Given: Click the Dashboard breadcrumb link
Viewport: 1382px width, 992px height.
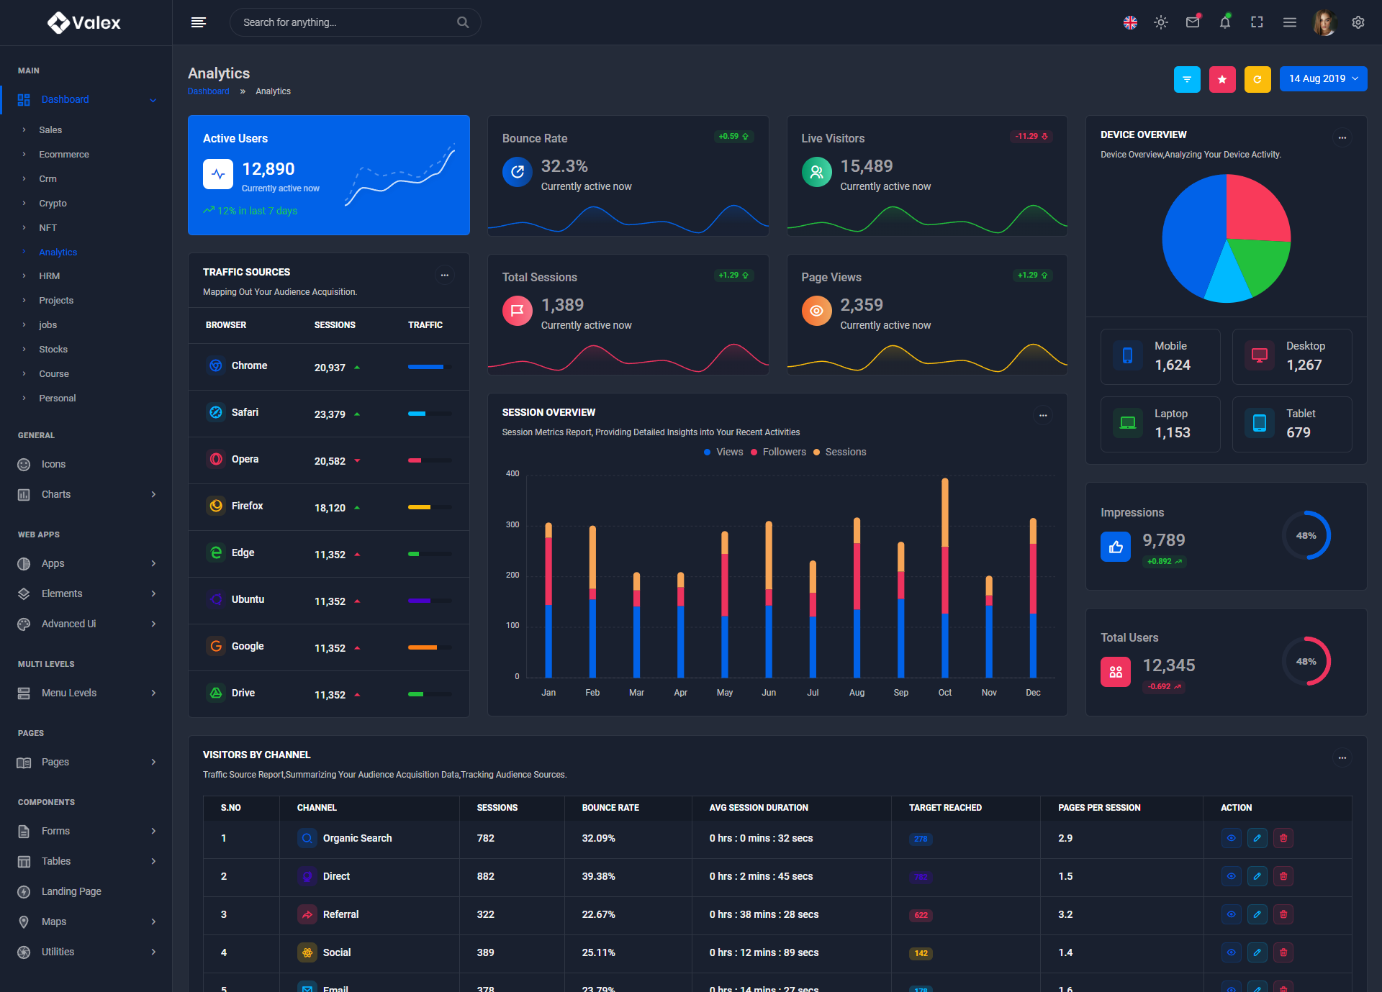Looking at the screenshot, I should click(208, 91).
